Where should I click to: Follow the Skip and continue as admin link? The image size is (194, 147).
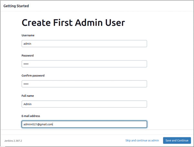click(142, 141)
